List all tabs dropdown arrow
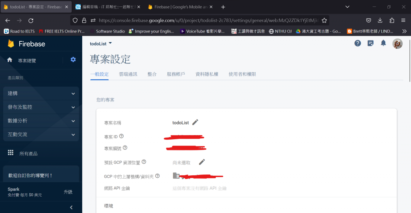Screen dimensions: 411x213 (347, 7)
